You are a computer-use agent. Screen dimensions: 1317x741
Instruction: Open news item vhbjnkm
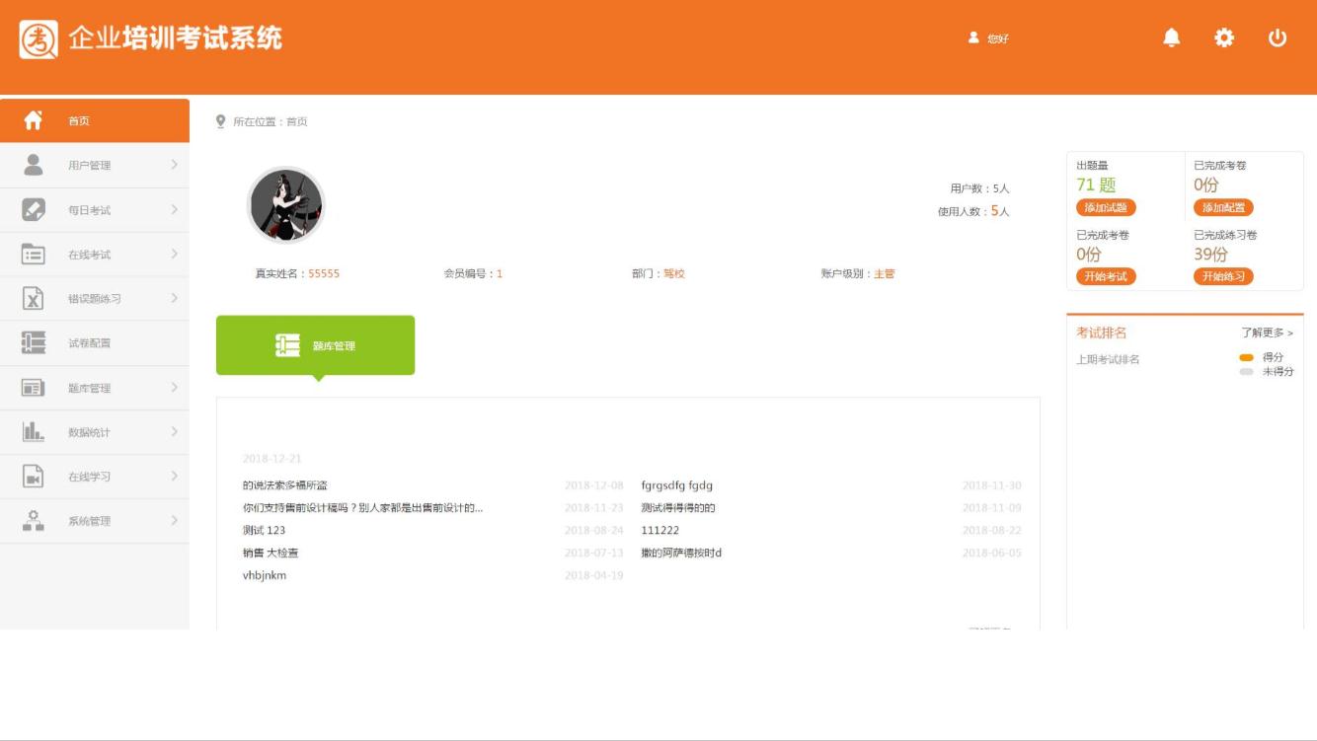tap(265, 575)
